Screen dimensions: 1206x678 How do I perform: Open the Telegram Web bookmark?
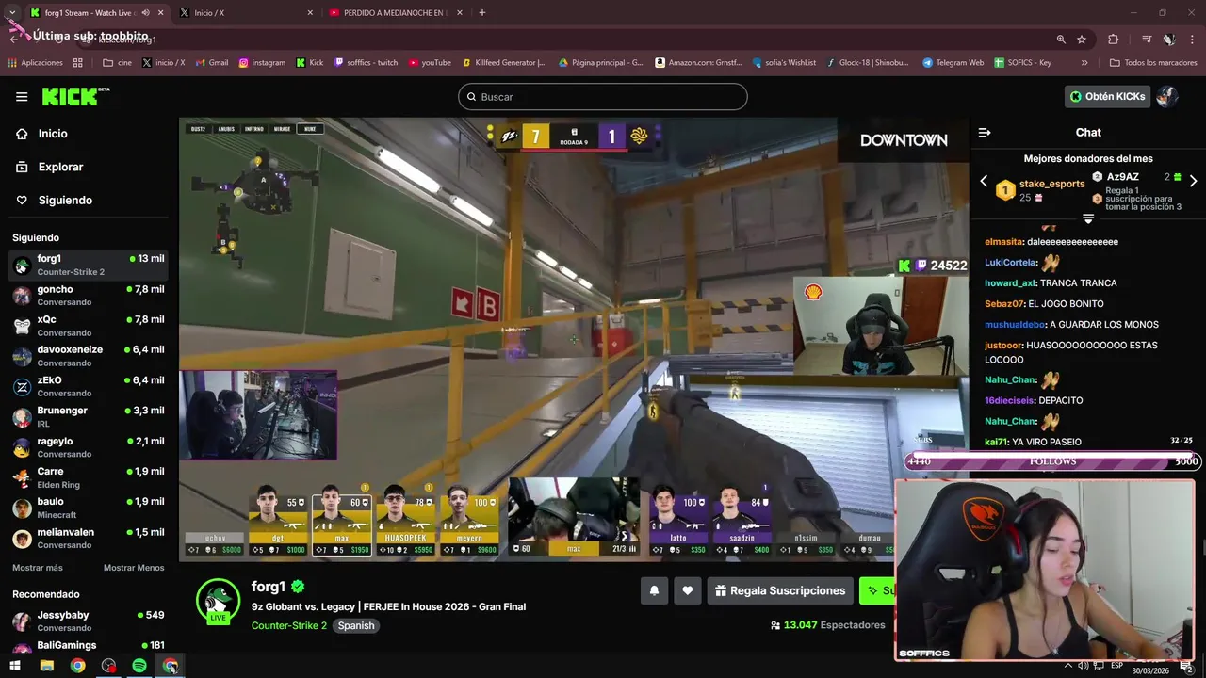point(953,63)
